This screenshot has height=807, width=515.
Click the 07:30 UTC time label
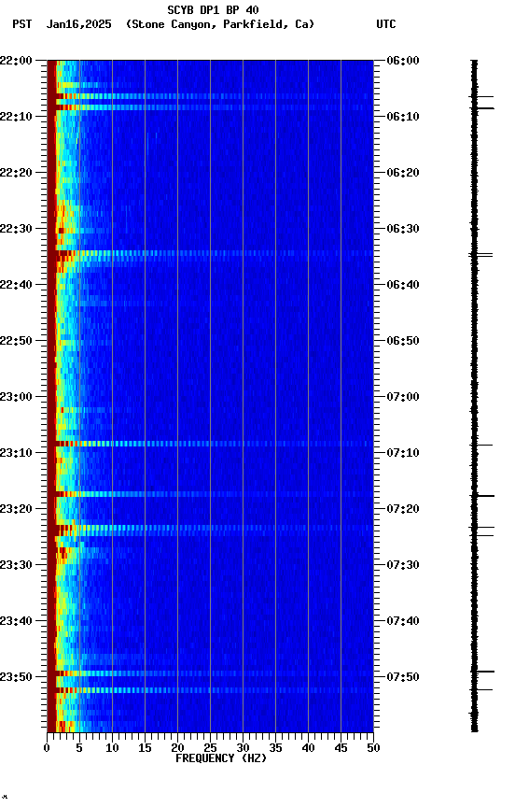click(403, 566)
